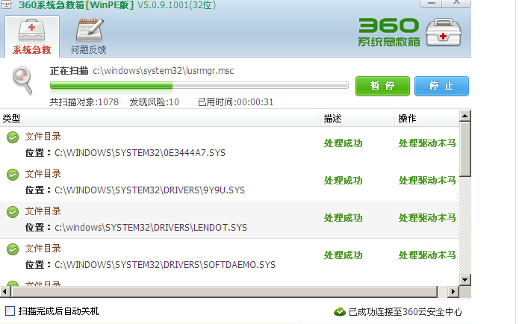Click 文件目录 label above LENDOT.SYS

pos(43,211)
